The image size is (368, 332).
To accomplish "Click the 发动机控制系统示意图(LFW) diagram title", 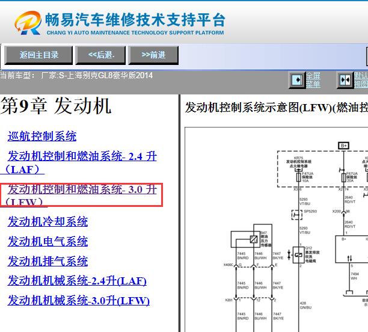I will tap(276, 108).
